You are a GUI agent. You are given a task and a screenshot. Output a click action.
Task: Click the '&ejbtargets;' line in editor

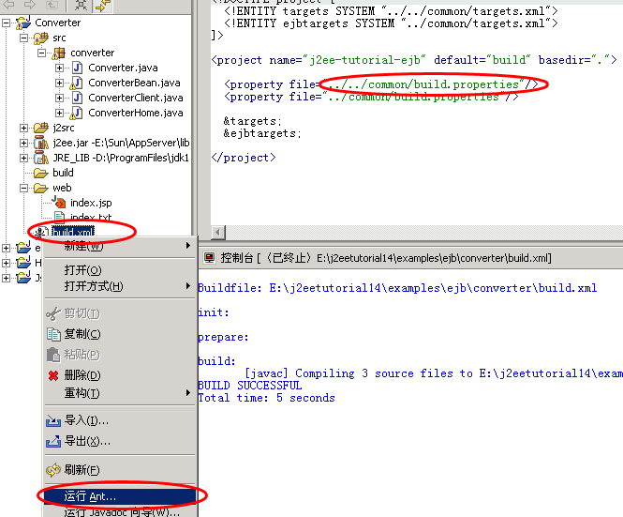[x=262, y=133]
